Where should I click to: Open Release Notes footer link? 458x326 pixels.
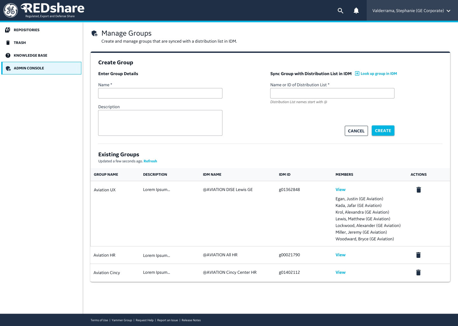191,320
